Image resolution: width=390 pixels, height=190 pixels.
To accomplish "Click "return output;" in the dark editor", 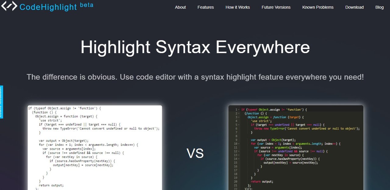I will point(262,181).
